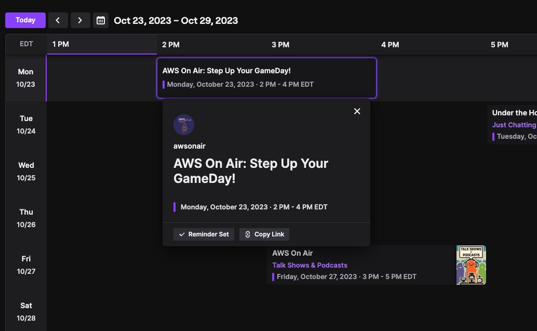Open the Under the Hood Tuesday event
537x331 pixels.
click(x=513, y=125)
